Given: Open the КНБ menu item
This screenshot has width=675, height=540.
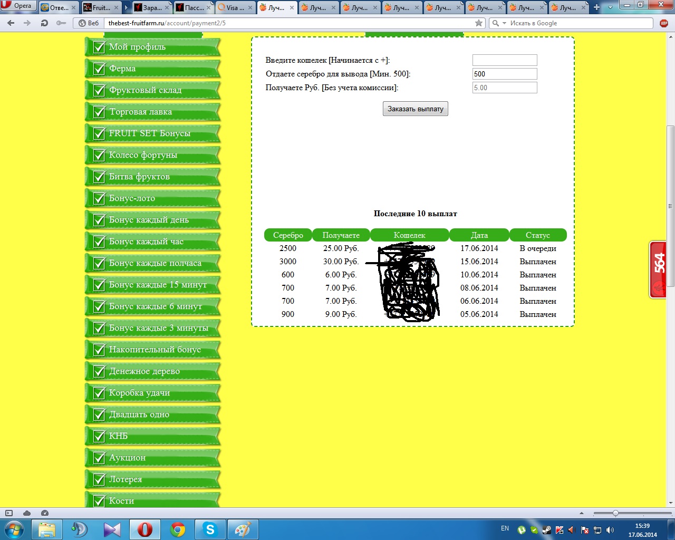Looking at the screenshot, I should pos(152,436).
